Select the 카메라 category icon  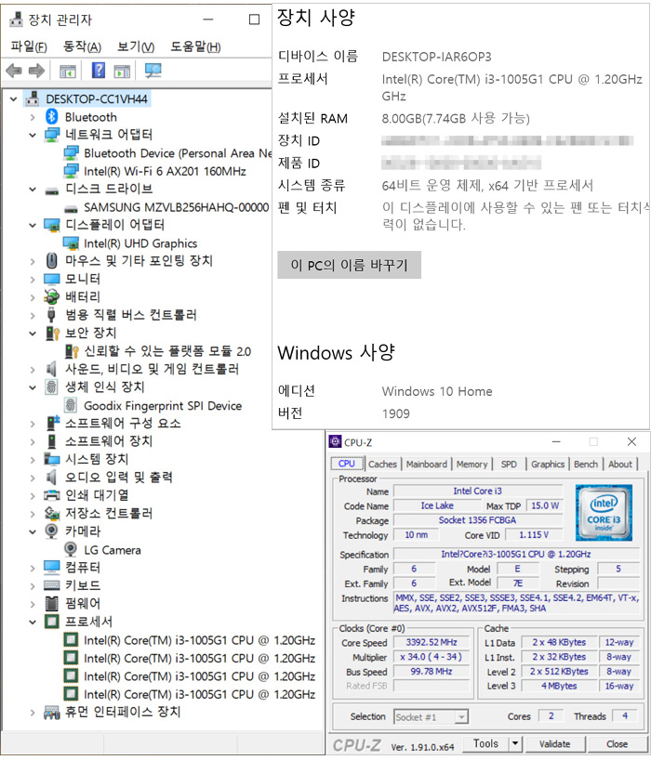click(51, 531)
